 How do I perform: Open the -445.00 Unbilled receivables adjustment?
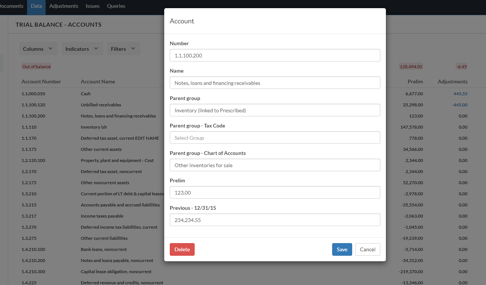click(x=460, y=105)
